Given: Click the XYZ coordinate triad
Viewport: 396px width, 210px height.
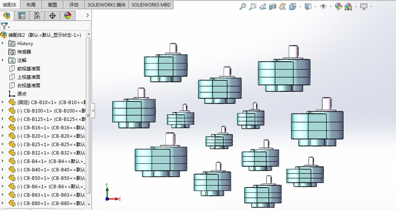Looking at the screenshot, I should [112, 193].
